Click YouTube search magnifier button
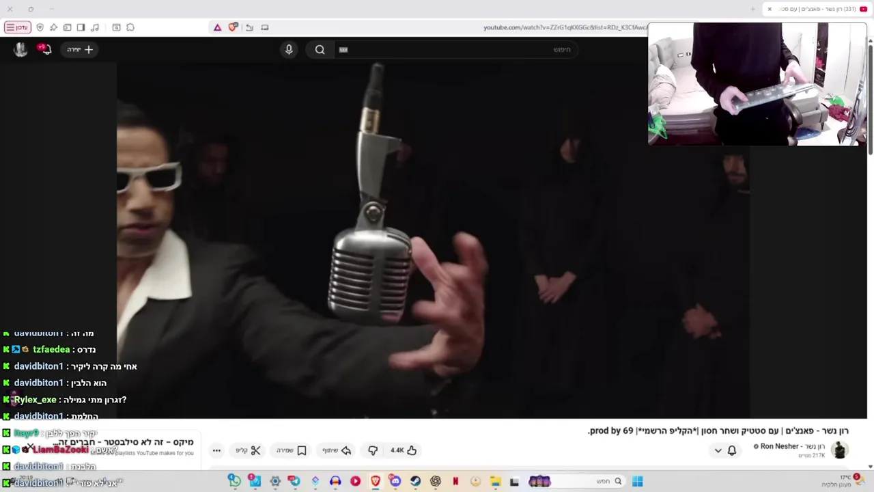The height and width of the screenshot is (492, 874). coord(320,49)
